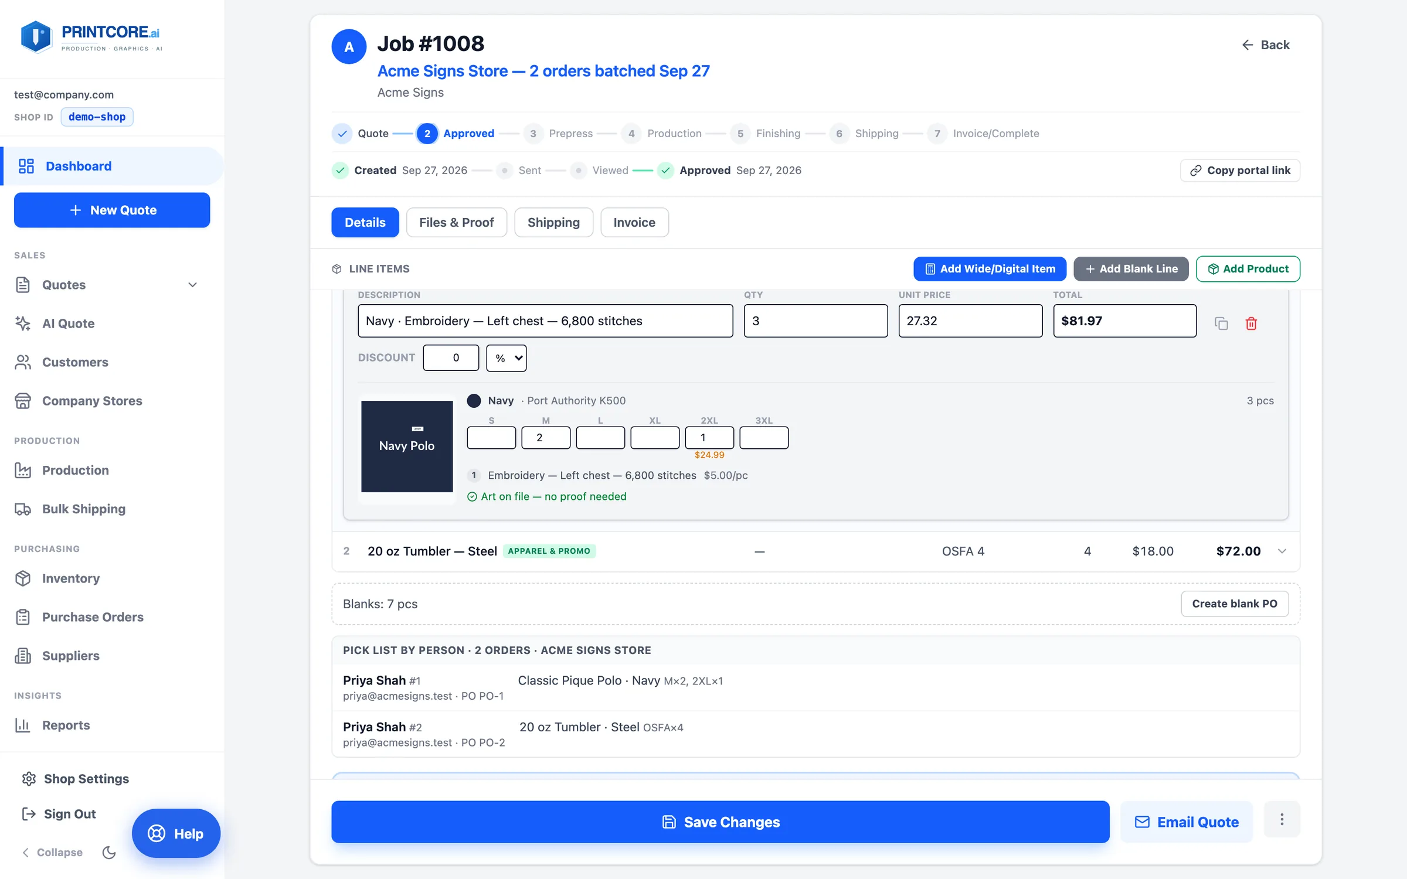Go to Company Stores
The height and width of the screenshot is (879, 1407).
pyautogui.click(x=92, y=401)
